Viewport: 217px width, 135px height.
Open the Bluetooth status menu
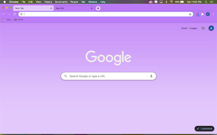tap(166, 2)
